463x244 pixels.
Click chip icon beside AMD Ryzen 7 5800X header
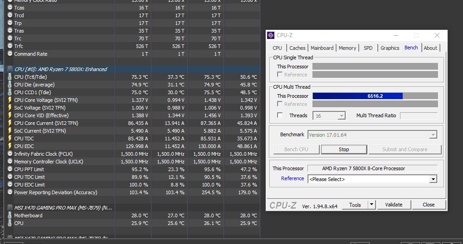click(x=10, y=69)
